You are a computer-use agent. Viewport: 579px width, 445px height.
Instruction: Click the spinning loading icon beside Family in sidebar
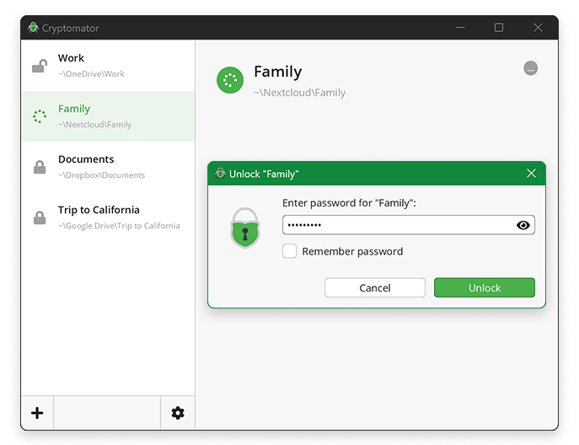point(39,116)
